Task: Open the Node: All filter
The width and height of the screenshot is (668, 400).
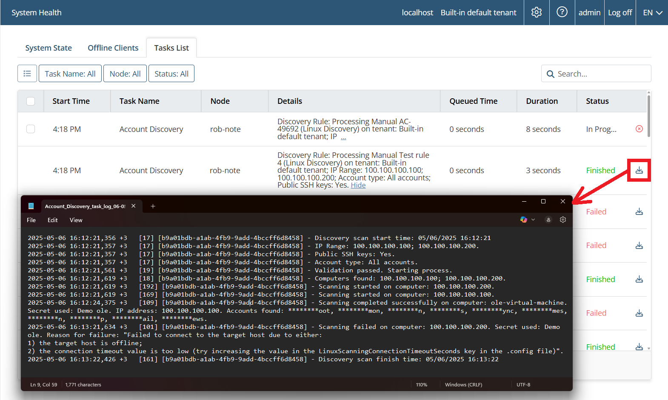Action: coord(125,74)
